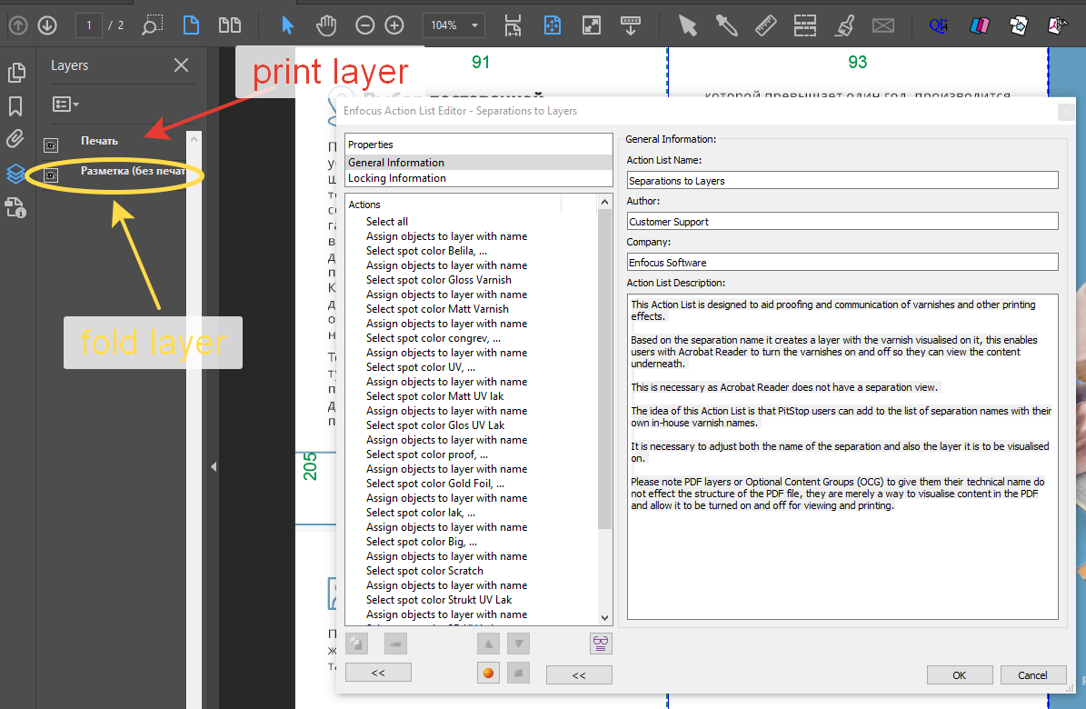The image size is (1086, 709).
Task: Select the Печать layer name
Action: [99, 141]
